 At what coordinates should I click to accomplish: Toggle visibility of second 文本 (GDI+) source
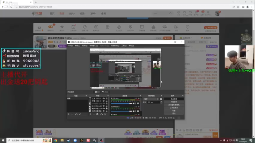(104, 101)
